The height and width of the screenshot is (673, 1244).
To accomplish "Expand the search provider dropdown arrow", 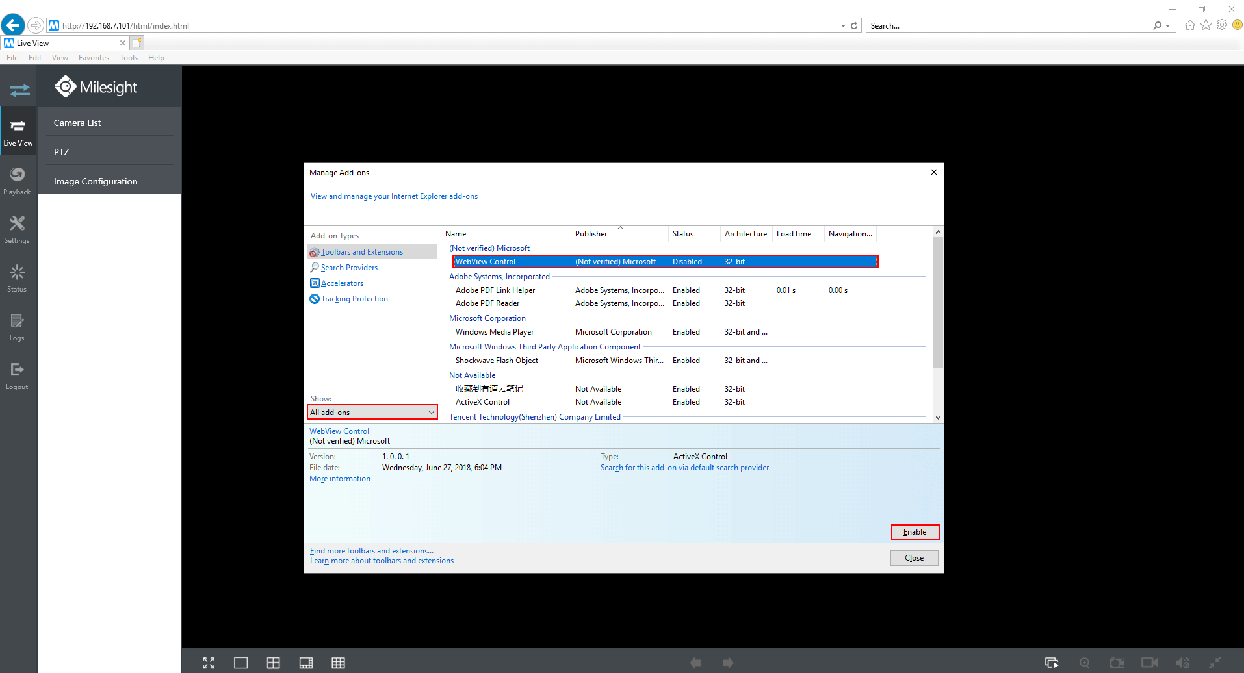I will coord(1168,26).
